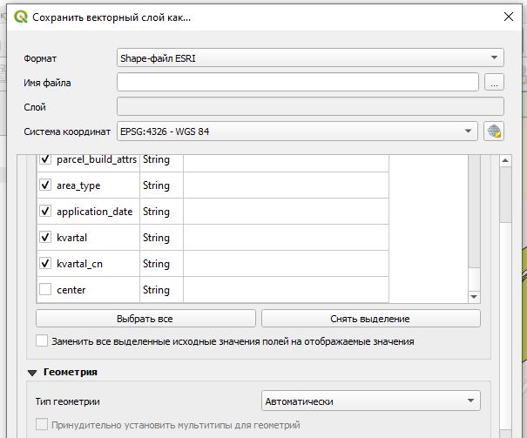The width and height of the screenshot is (527, 438).
Task: Click the String type cell for kvartal
Action: (x=161, y=238)
